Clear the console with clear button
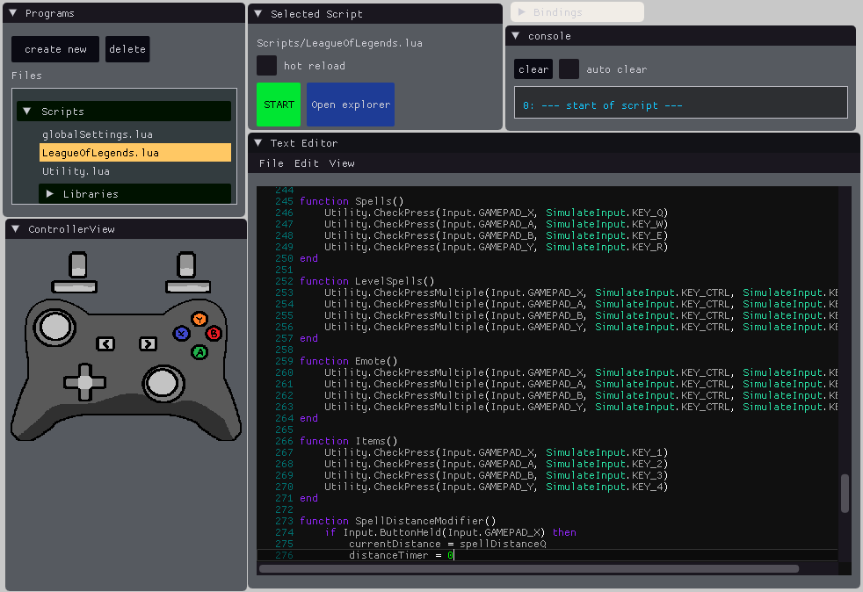The width and height of the screenshot is (863, 592). coord(533,69)
